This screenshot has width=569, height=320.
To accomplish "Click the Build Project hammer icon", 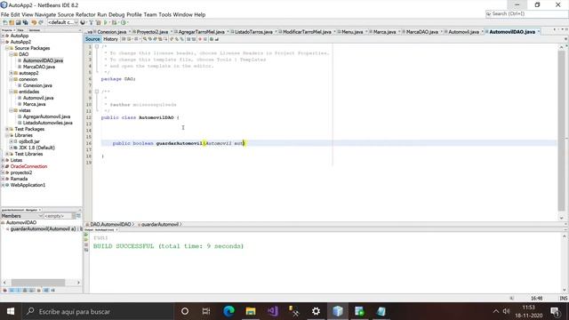I will coord(91,22).
